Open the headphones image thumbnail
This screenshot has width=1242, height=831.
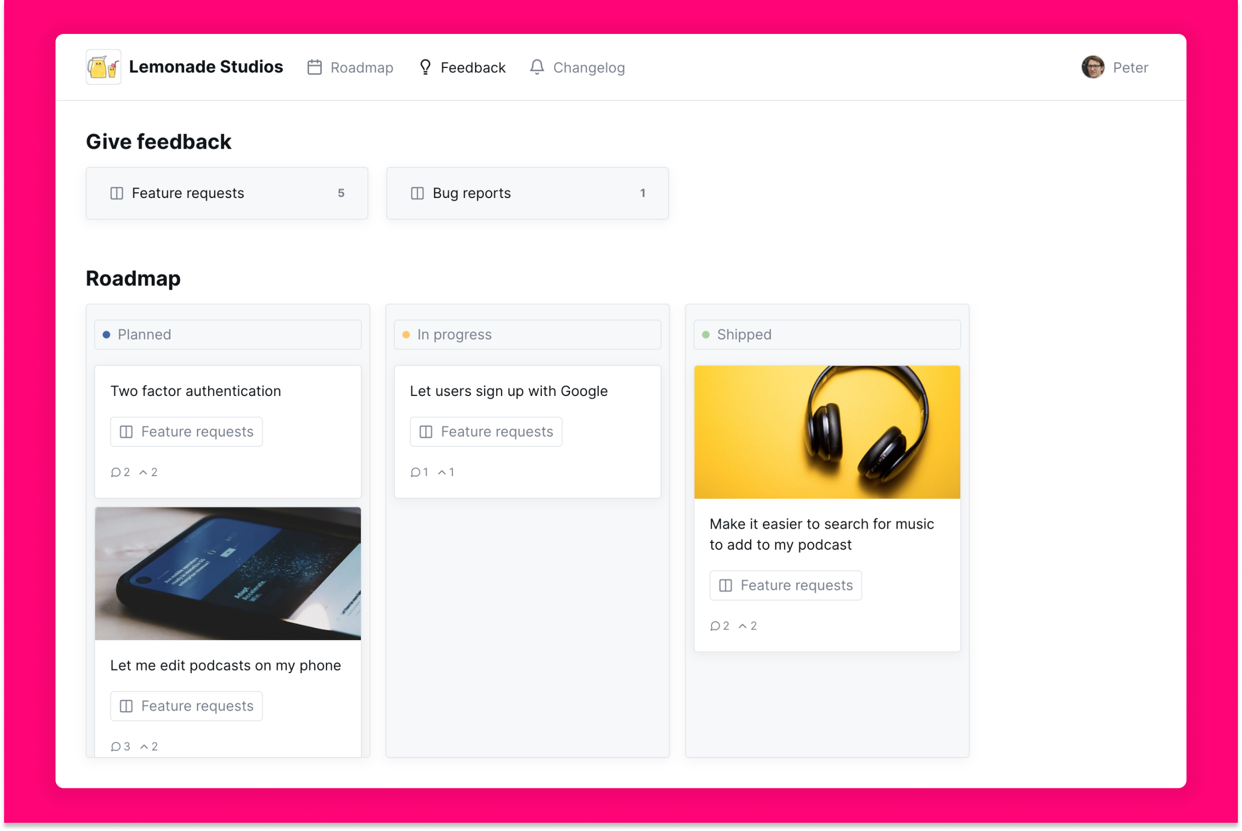tap(827, 432)
